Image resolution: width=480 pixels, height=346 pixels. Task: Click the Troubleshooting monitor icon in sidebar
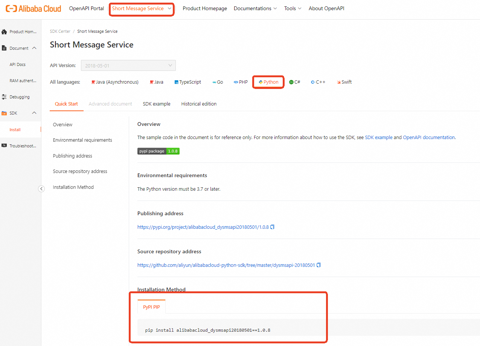click(x=4, y=145)
